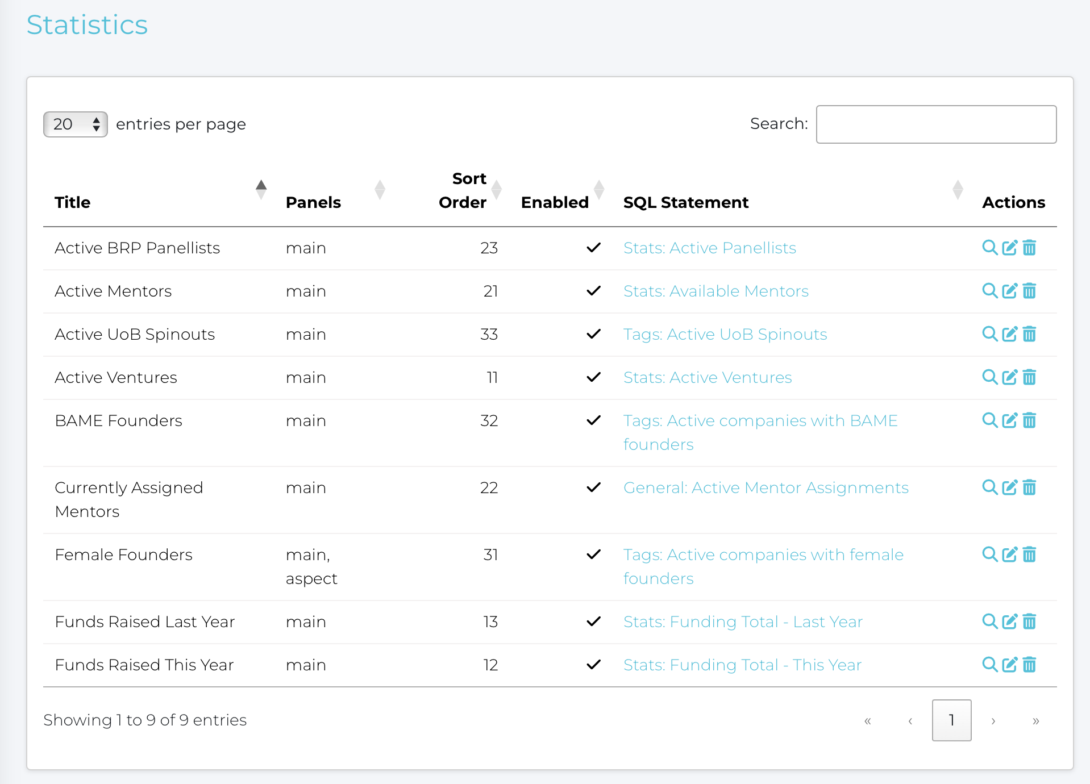Screen dimensions: 1090x784
Task: Delete the Funds Raised This Year entry
Action: click(1029, 665)
